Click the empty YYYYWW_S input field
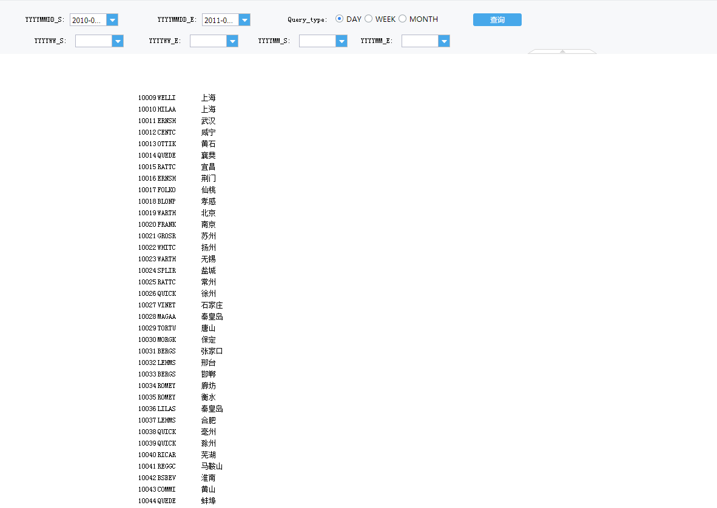Screen dimensions: 717x508 click(94, 41)
